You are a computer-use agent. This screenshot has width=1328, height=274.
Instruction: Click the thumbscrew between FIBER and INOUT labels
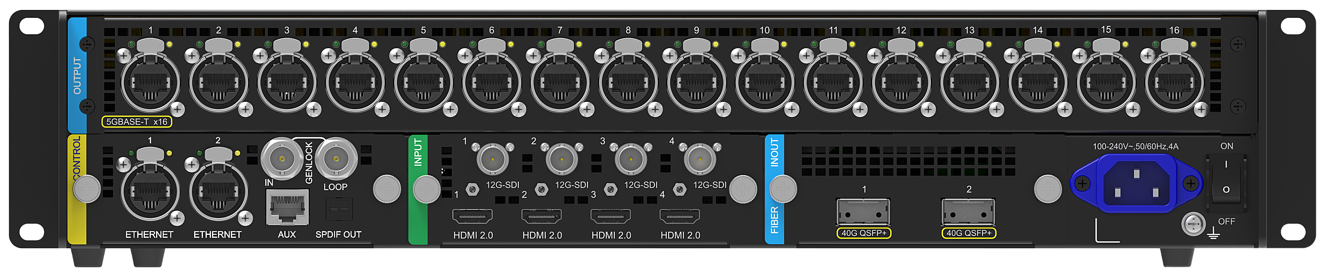point(783,189)
